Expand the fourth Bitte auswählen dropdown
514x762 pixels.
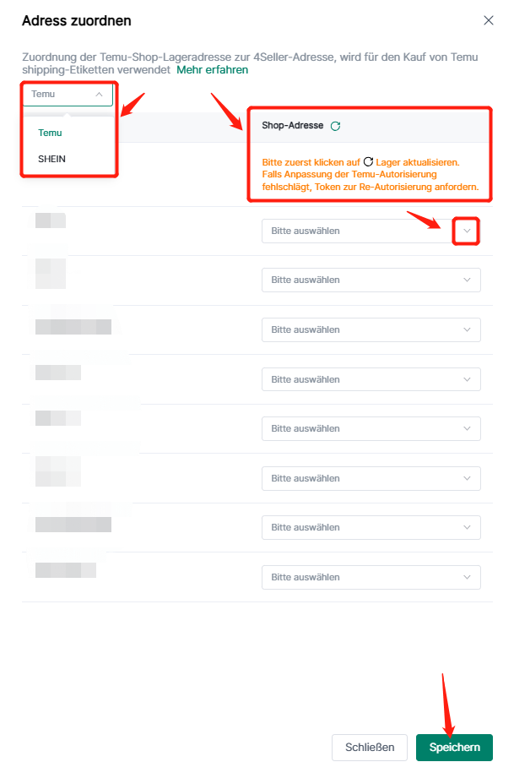coord(371,379)
